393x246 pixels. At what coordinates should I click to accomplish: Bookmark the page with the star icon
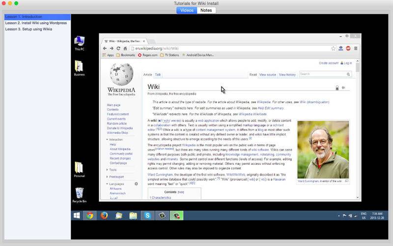tap(333, 48)
